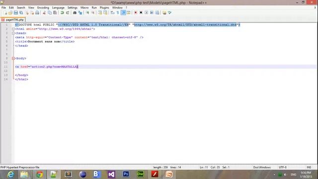Open the Settings menu
The image size is (318, 179).
pyautogui.click(x=73, y=7)
